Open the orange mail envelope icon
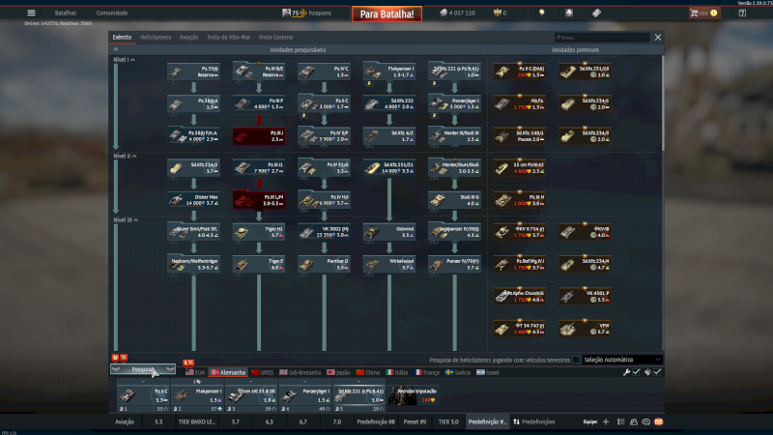This screenshot has height=435, width=773. pyautogui.click(x=659, y=422)
